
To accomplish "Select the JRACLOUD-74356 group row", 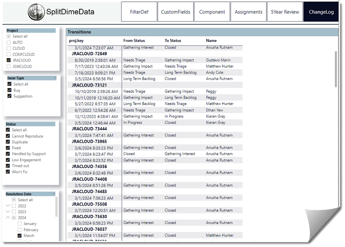I will click(x=155, y=166).
